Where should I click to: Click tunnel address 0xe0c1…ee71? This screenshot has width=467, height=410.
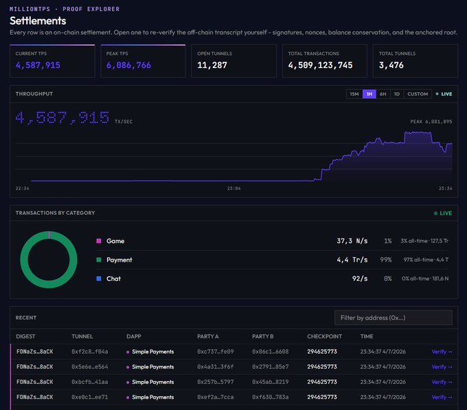(x=90, y=397)
